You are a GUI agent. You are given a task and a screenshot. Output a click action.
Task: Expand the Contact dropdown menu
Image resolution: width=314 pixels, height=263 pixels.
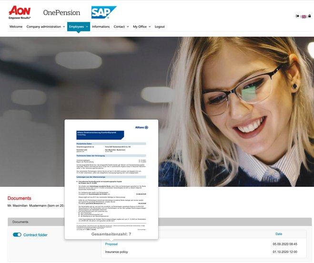click(x=121, y=27)
